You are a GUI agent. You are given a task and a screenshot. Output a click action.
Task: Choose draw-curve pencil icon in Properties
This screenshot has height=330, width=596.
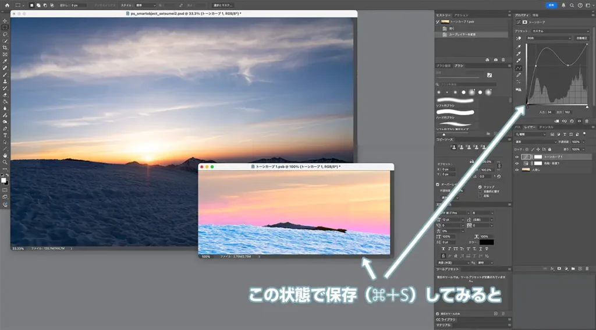click(519, 75)
